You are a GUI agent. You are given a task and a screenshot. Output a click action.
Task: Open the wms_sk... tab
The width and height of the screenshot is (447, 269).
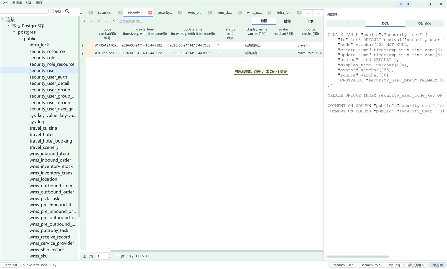(x=224, y=13)
